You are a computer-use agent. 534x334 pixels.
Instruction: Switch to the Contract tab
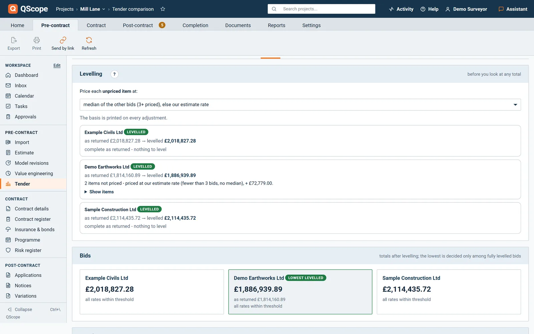pos(96,25)
